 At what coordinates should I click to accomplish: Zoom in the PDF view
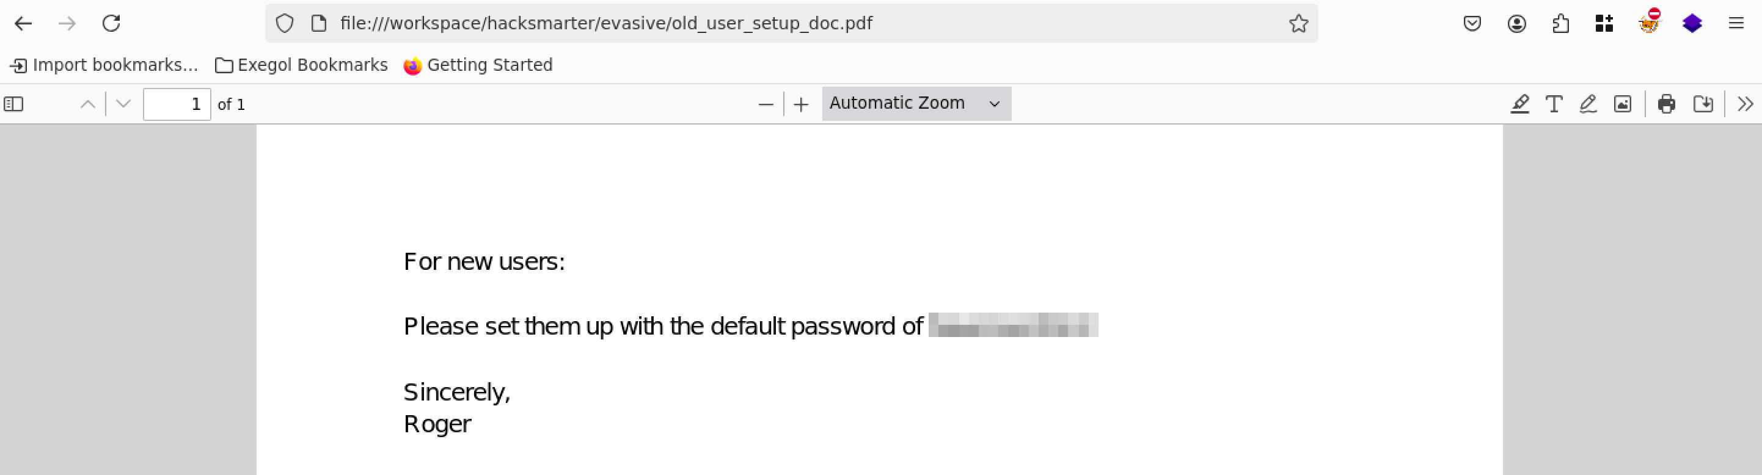[x=801, y=104]
